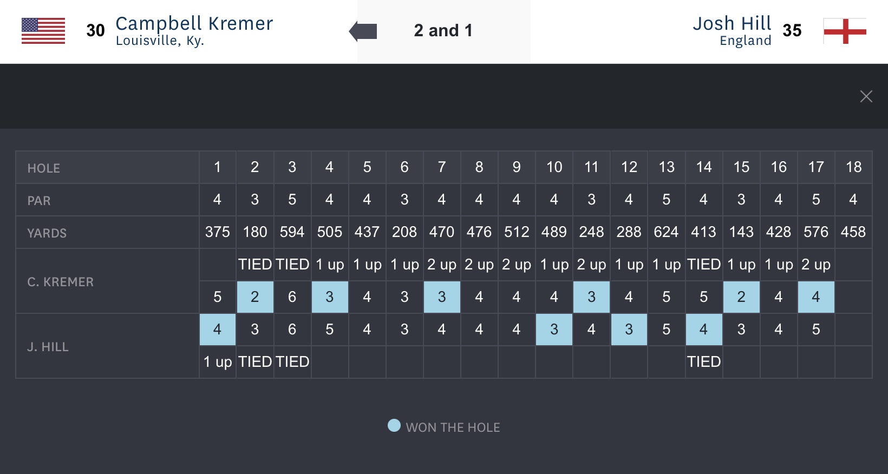Click Hill's highlighted score on hole 14
This screenshot has width=888, height=474.
click(x=703, y=330)
